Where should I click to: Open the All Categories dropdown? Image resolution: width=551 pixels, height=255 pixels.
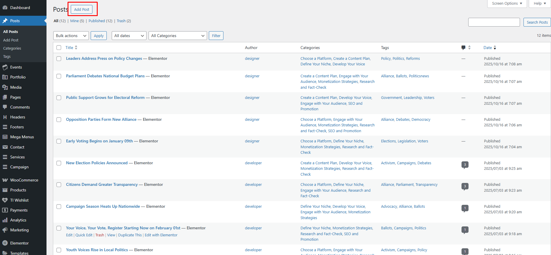(x=178, y=36)
